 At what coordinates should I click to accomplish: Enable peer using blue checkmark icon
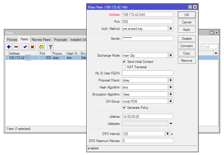pyautogui.click(x=25, y=47)
